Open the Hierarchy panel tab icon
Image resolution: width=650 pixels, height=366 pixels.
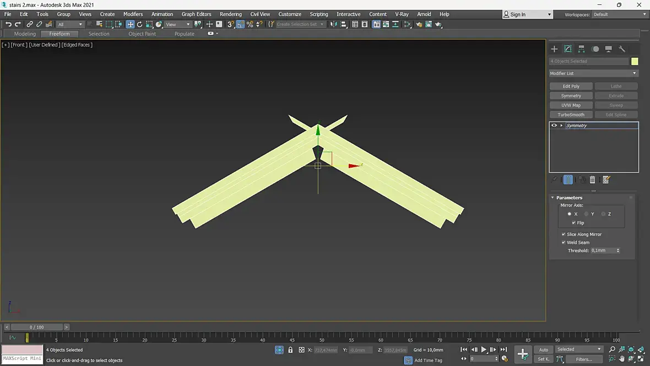[581, 49]
